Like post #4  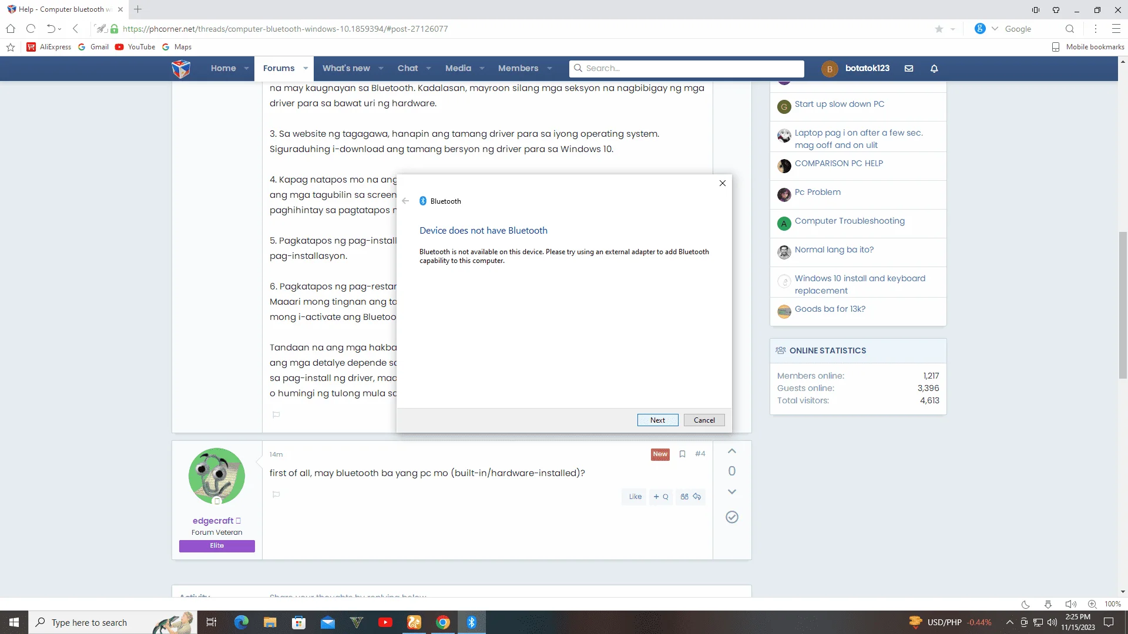tap(635, 497)
